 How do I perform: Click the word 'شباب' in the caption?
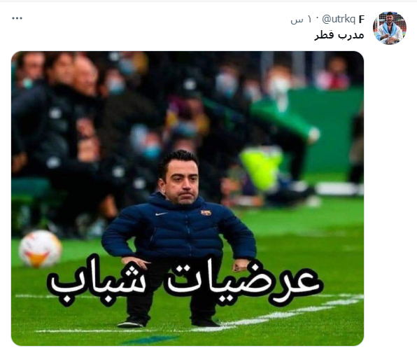(x=98, y=284)
